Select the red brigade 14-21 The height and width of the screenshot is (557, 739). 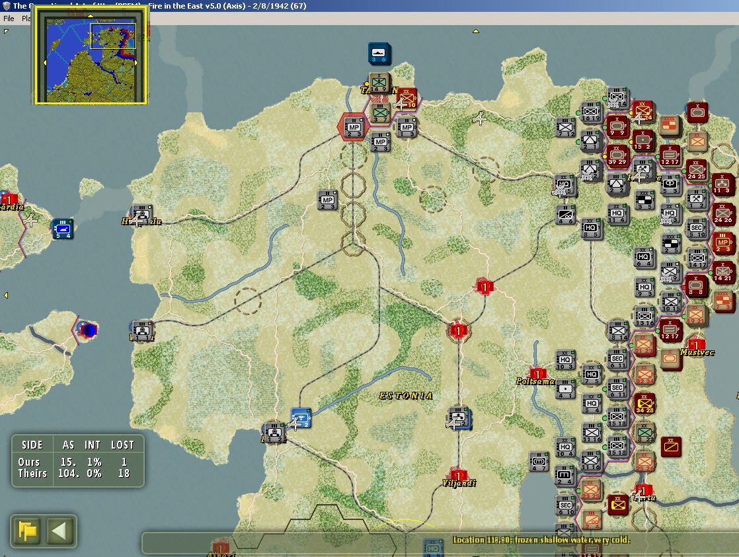click(722, 272)
